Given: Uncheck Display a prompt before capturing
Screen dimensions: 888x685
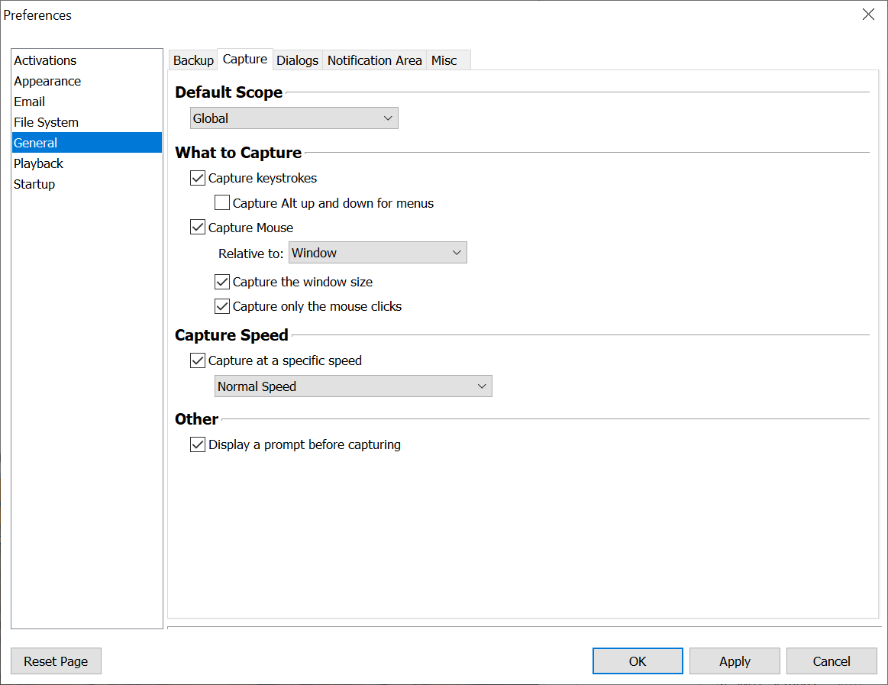Looking at the screenshot, I should 198,444.
